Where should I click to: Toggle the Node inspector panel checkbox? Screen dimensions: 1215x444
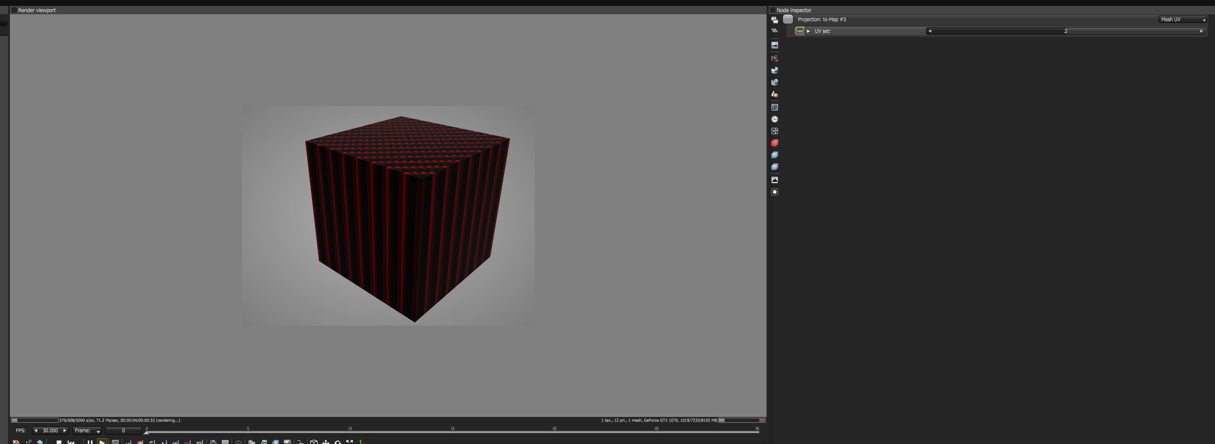772,10
